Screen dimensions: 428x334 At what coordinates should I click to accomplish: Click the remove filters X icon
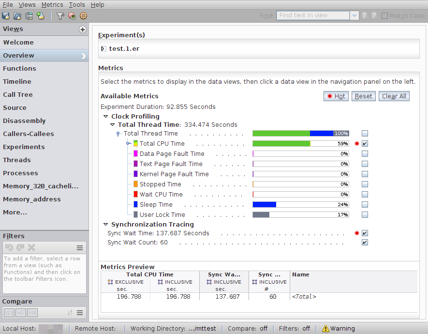coord(31,247)
